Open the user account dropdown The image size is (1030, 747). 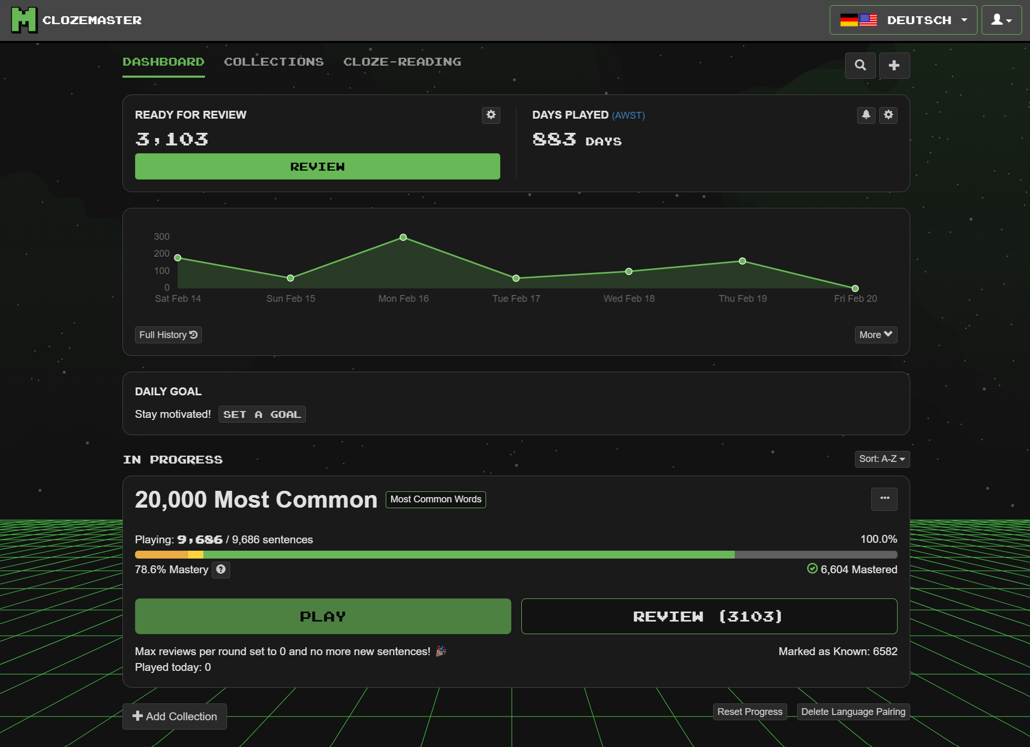point(1001,20)
